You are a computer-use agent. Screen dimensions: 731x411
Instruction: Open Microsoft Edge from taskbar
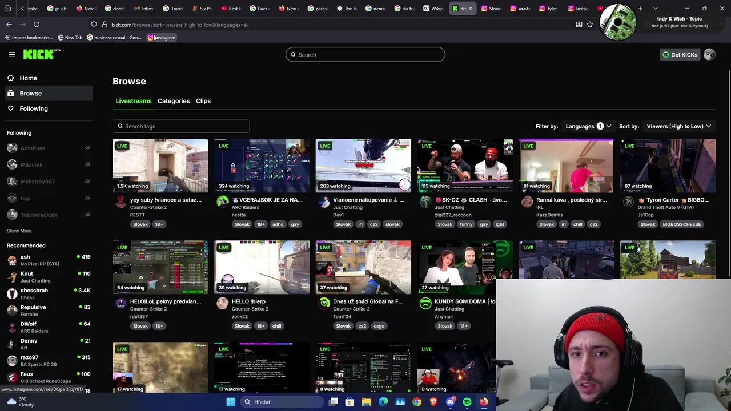click(x=383, y=402)
